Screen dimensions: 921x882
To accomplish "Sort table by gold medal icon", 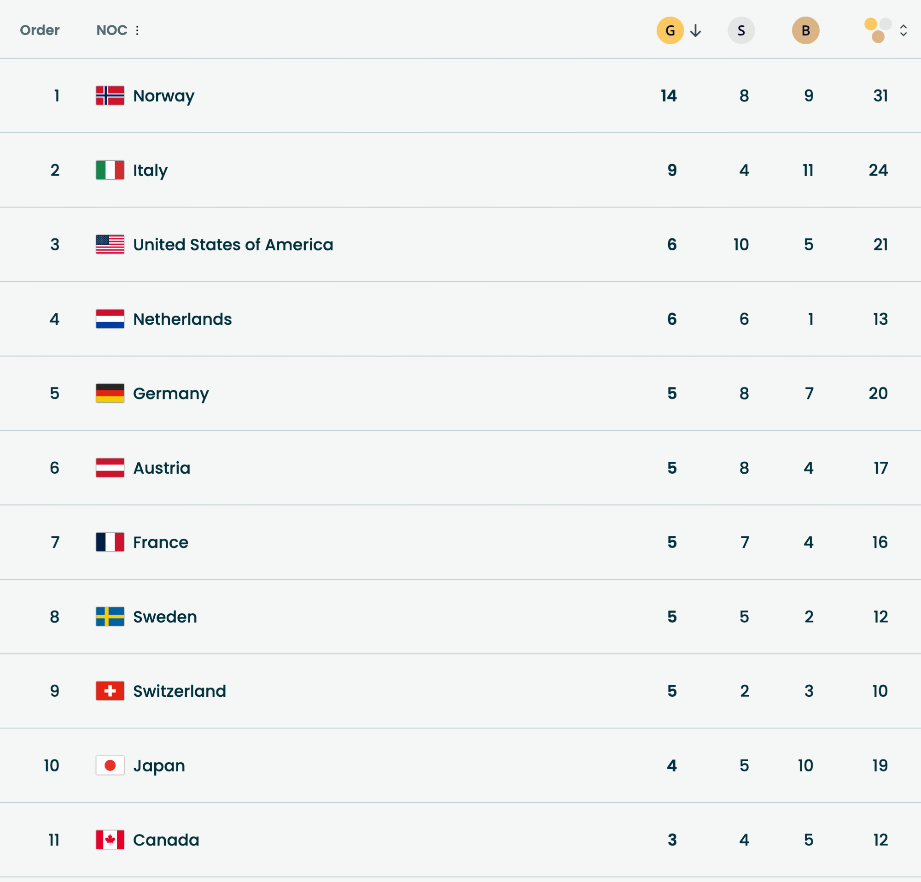I will [670, 30].
